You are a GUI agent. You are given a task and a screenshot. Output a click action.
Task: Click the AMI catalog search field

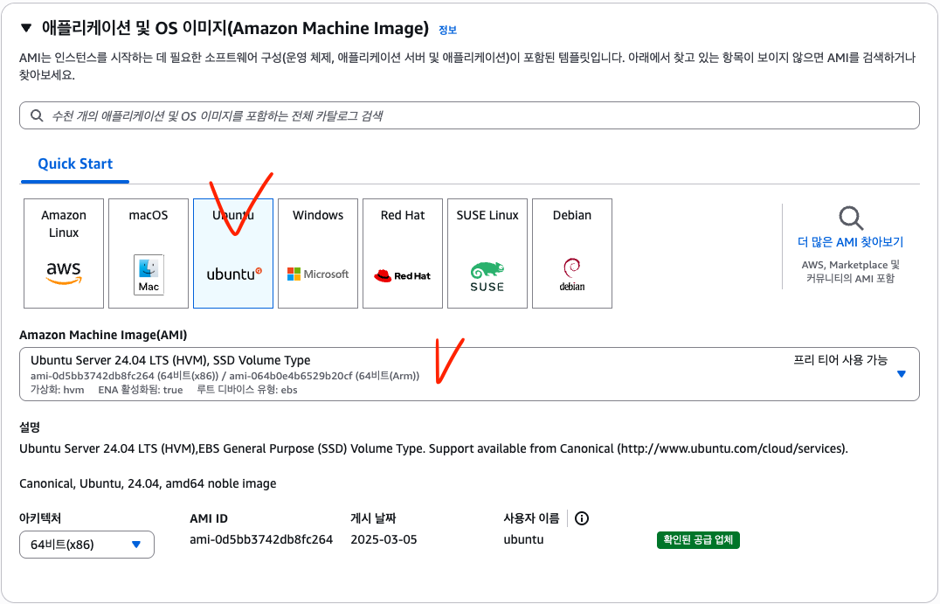point(469,115)
